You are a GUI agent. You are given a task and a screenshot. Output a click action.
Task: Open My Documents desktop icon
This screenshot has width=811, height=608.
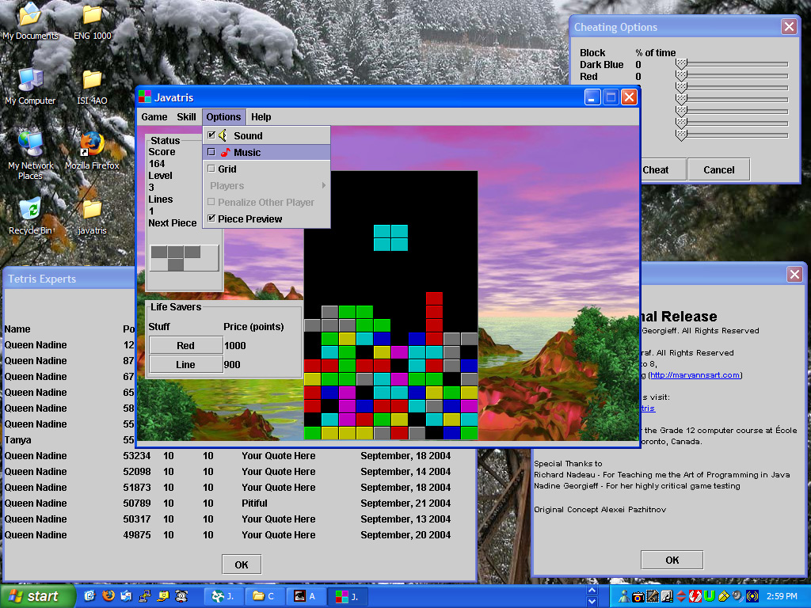30,21
